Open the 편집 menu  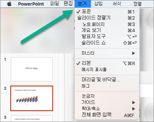pyautogui.click(x=68, y=4)
